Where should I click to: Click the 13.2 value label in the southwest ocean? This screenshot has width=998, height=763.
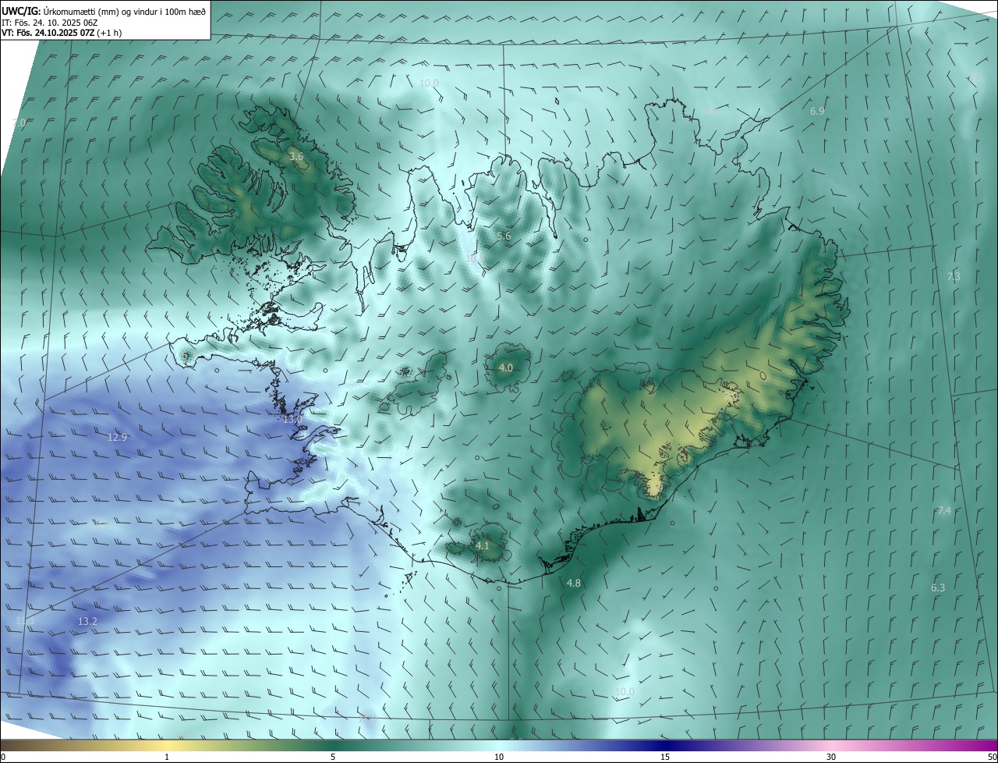(x=87, y=622)
